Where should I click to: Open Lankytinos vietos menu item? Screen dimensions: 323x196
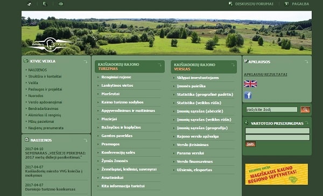click(117, 85)
